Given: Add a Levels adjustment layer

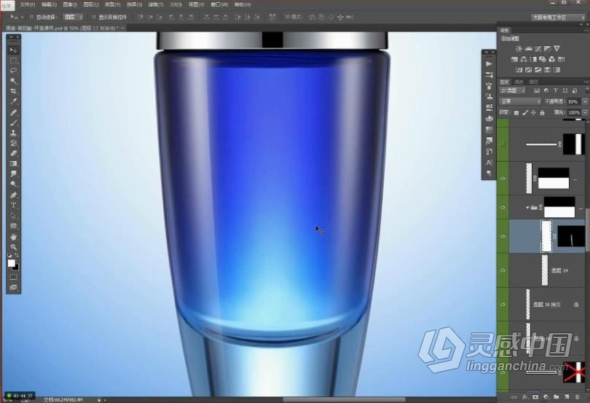Looking at the screenshot, I should (x=528, y=49).
